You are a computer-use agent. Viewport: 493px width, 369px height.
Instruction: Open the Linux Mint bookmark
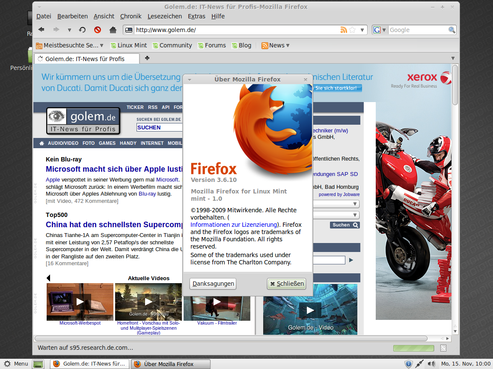128,45
